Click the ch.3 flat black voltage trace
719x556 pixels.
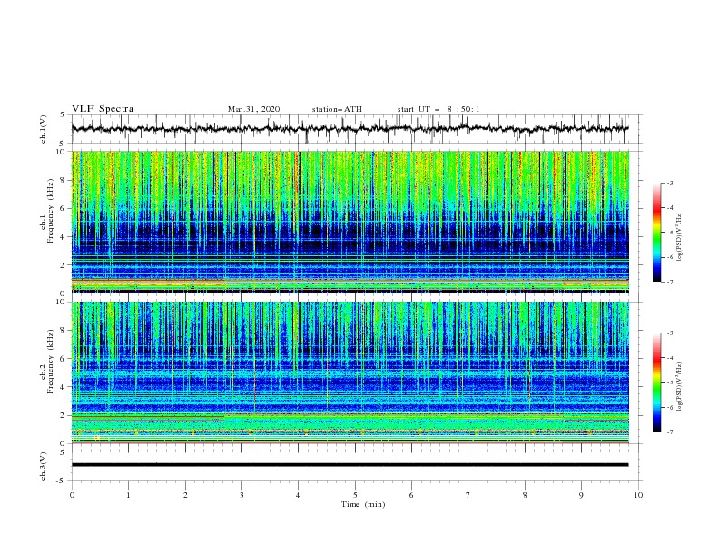[x=350, y=465]
